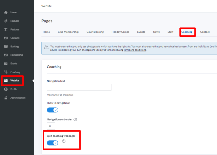
Task: Select the Court Booking tab
Action: pos(95,32)
